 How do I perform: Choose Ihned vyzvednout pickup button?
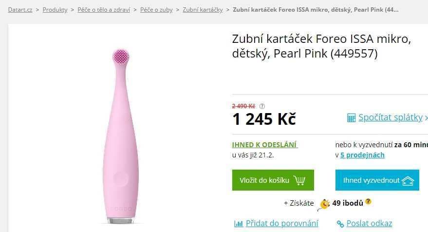[x=377, y=180]
